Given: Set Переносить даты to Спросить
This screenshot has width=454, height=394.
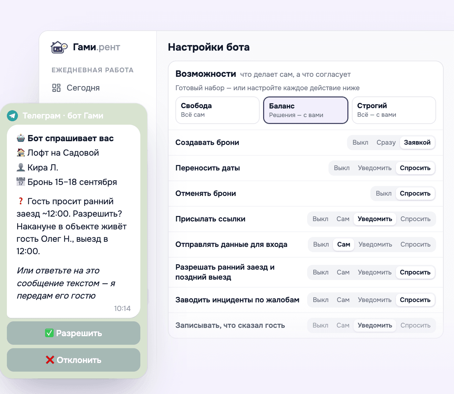Looking at the screenshot, I should click(x=415, y=168).
